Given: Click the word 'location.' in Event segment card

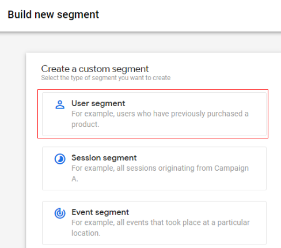Looking at the screenshot, I should [x=86, y=233].
